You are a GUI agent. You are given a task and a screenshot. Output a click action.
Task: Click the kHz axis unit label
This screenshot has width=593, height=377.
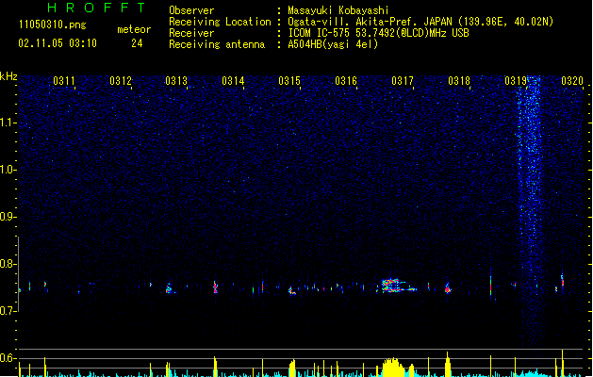[8, 76]
